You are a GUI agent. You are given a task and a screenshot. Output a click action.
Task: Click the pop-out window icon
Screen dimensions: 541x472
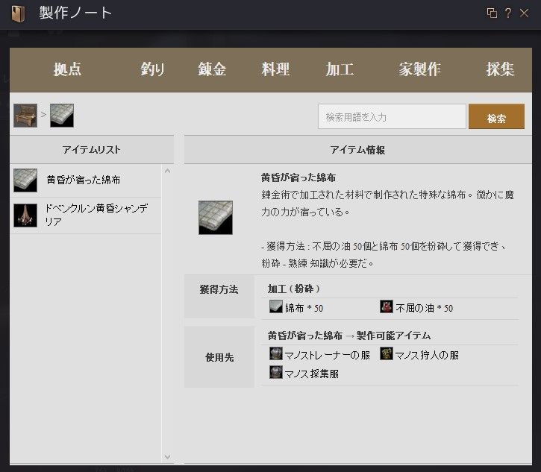[492, 13]
